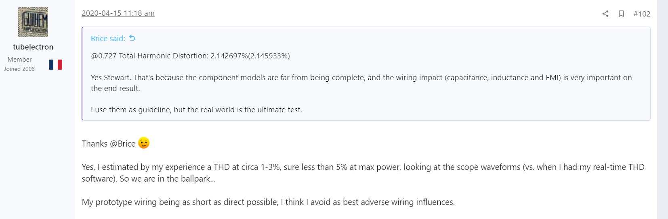Jump to Brice's quoted post arrow icon

132,38
